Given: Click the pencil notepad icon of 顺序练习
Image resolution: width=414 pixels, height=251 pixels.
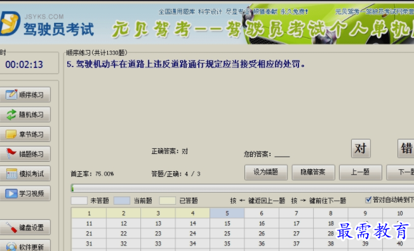Looking at the screenshot, I should 11,94.
